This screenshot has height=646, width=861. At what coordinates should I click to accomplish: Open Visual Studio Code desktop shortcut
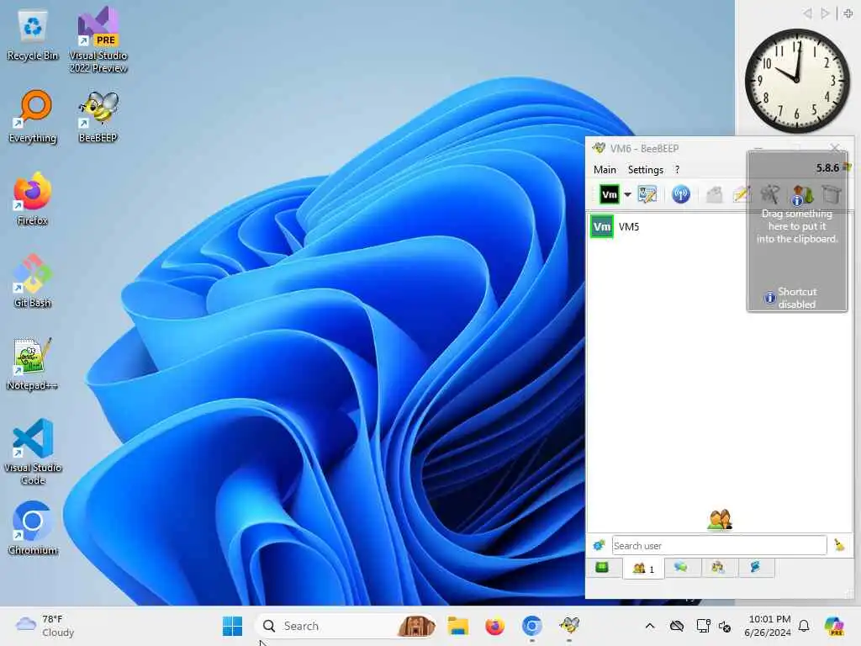click(x=33, y=452)
